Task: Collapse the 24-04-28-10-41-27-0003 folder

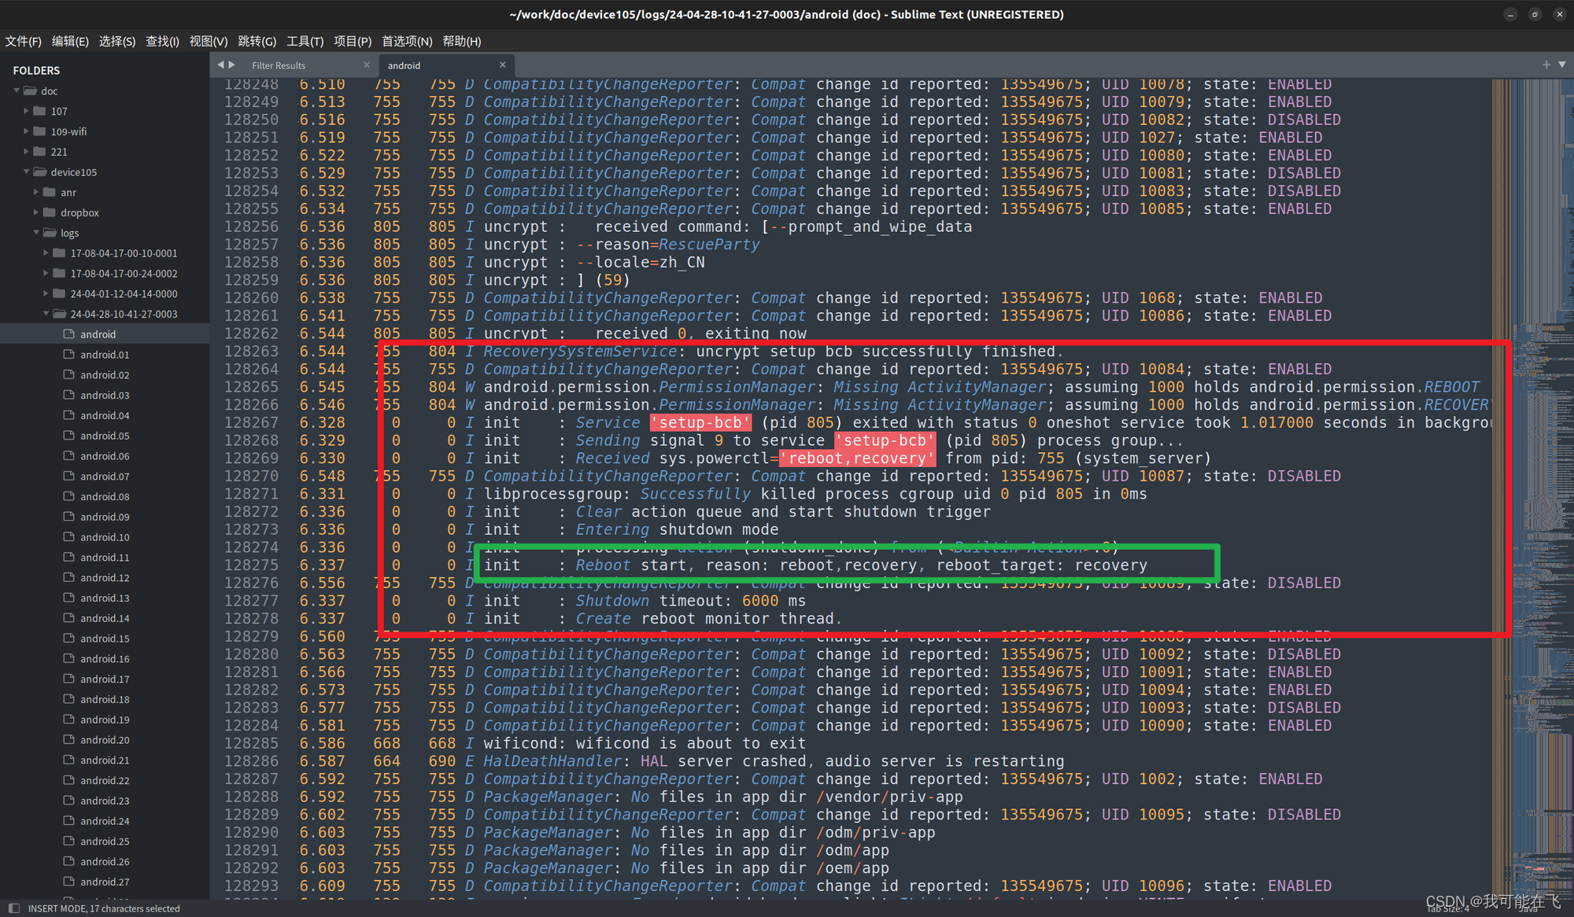Action: click(46, 314)
